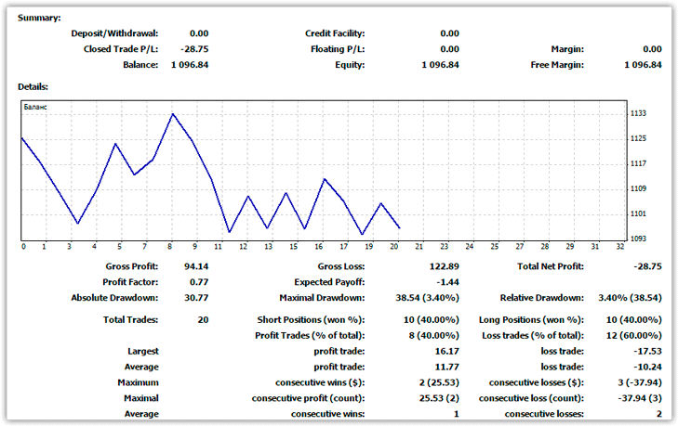This screenshot has width=678, height=426.
Task: Click x-axis tick label 32 on the chart
Action: click(x=619, y=247)
